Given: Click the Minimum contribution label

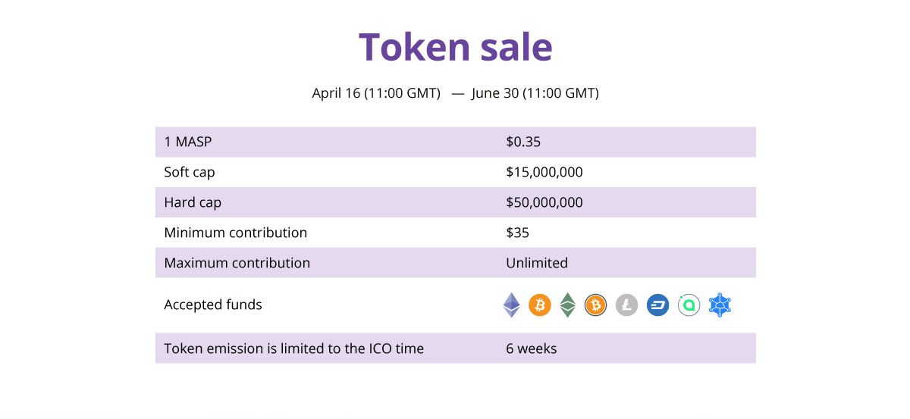Looking at the screenshot, I should (x=236, y=233).
